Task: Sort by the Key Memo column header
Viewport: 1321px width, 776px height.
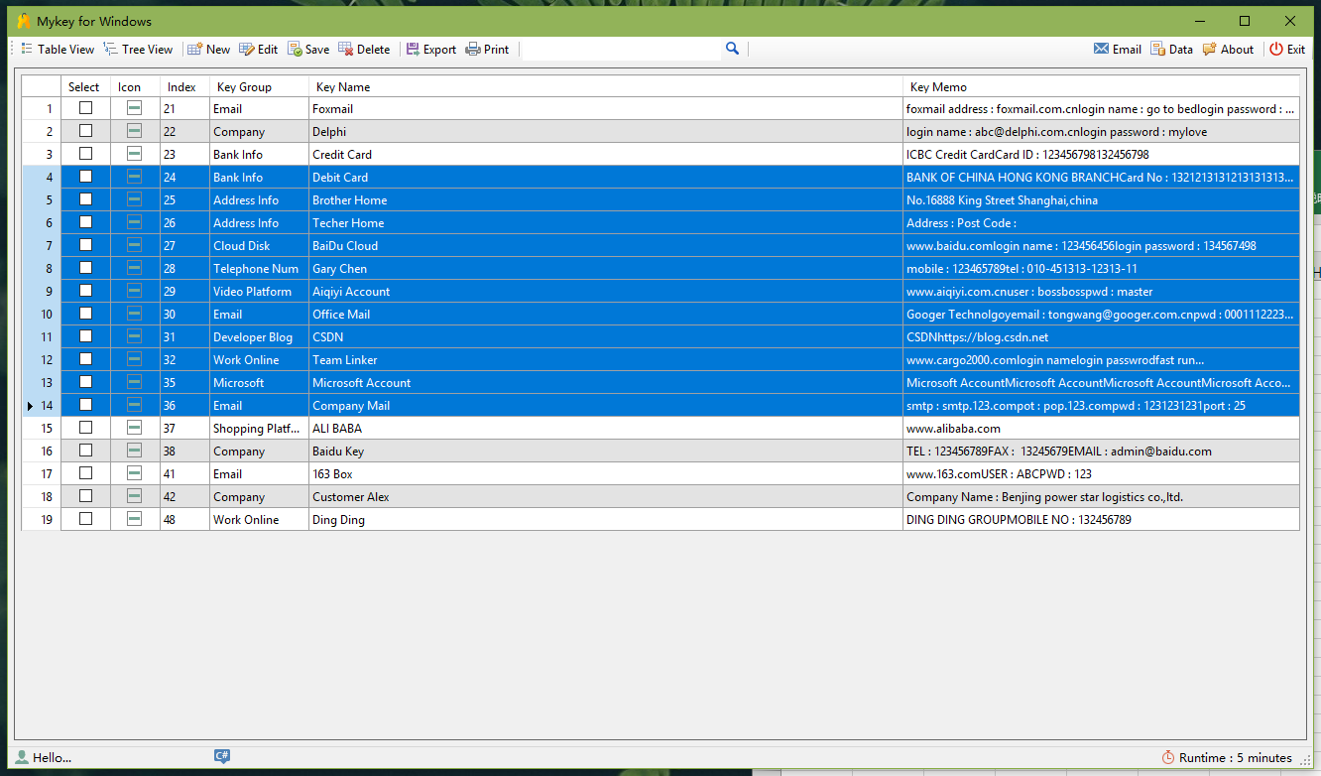Action: pos(1101,86)
